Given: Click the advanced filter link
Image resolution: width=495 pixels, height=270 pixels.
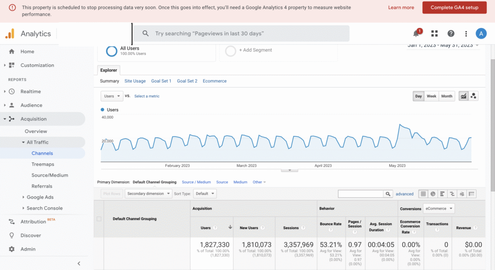Looking at the screenshot, I should (405, 194).
